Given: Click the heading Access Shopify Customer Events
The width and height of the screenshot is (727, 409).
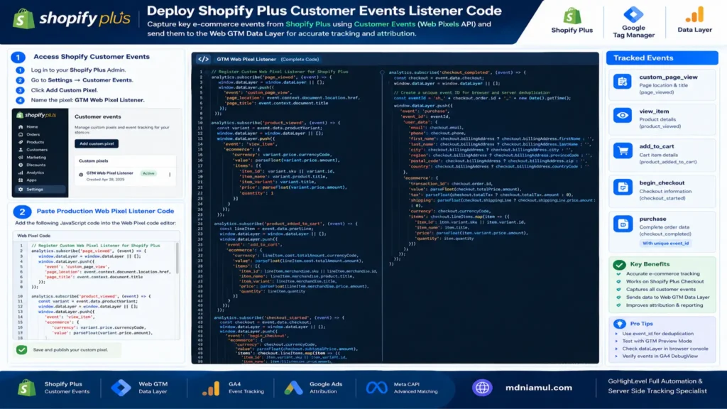Looking at the screenshot, I should point(92,57).
